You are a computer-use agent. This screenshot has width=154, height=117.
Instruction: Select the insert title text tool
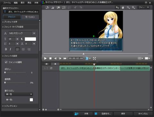(47, 7)
